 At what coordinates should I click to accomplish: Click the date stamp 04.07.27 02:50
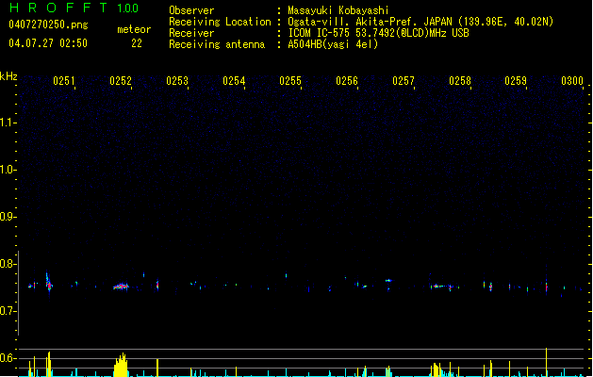pyautogui.click(x=48, y=43)
